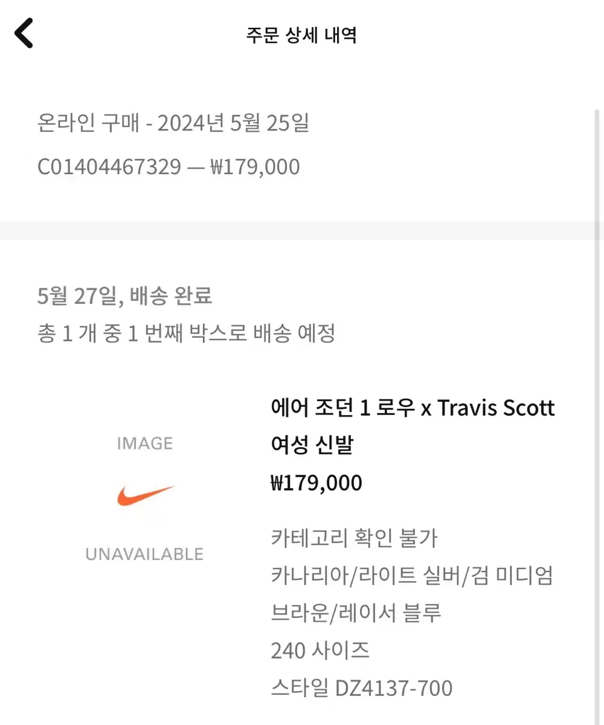Click order number C01404467329

coord(109,167)
